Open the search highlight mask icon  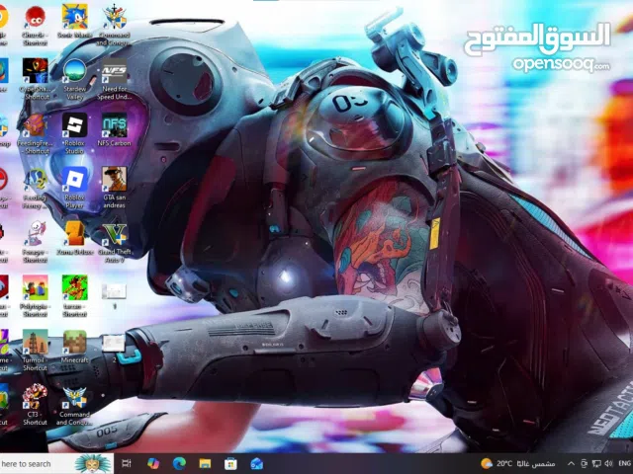(x=93, y=464)
